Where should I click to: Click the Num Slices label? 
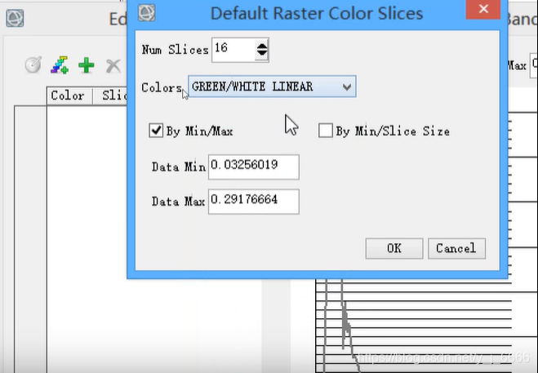[x=176, y=50]
